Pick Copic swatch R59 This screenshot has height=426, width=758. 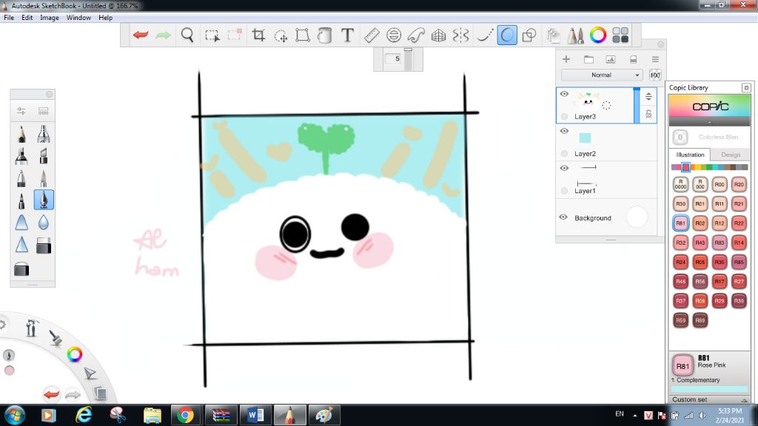pos(681,319)
